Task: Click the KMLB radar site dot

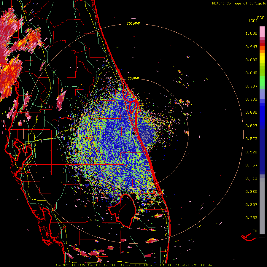Action: tap(133, 133)
